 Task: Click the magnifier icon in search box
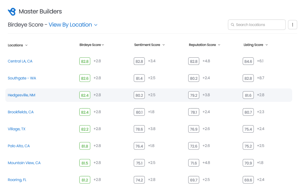[x=233, y=25]
